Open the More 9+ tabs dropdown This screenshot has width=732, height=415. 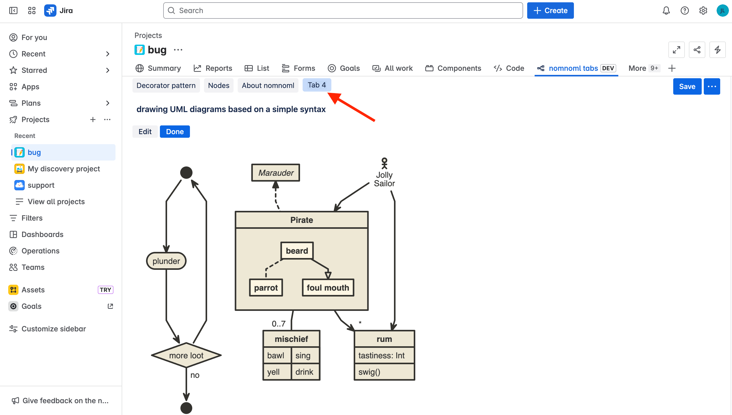pyautogui.click(x=644, y=68)
